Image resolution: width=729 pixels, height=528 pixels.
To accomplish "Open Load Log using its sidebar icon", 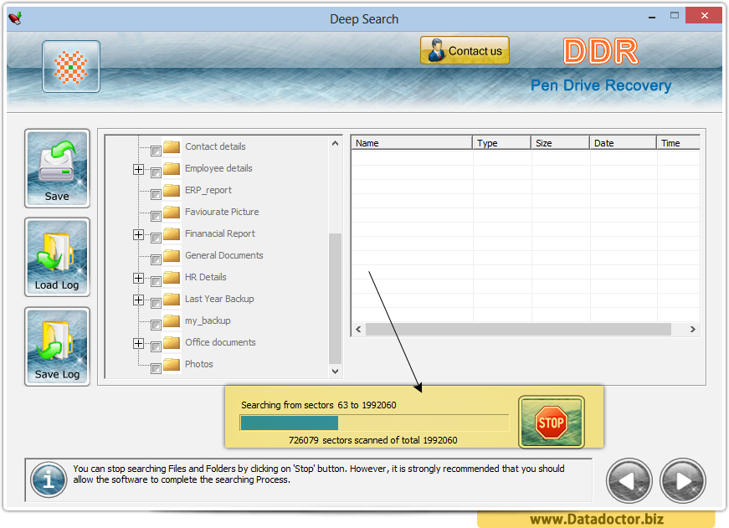I will (x=56, y=257).
